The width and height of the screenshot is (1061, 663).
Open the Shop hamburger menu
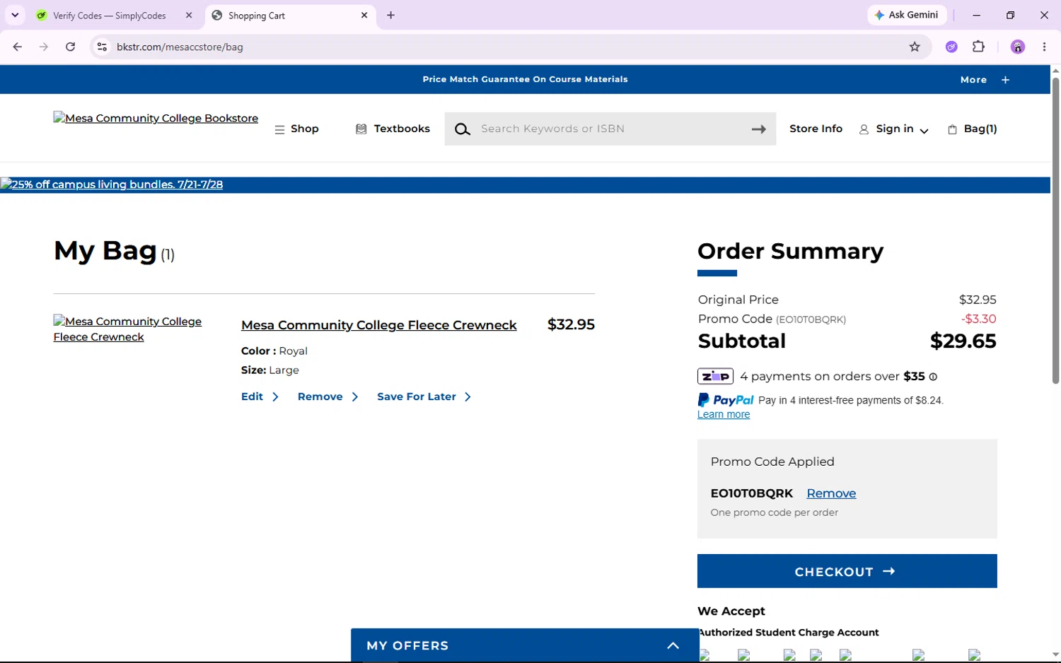coord(297,129)
